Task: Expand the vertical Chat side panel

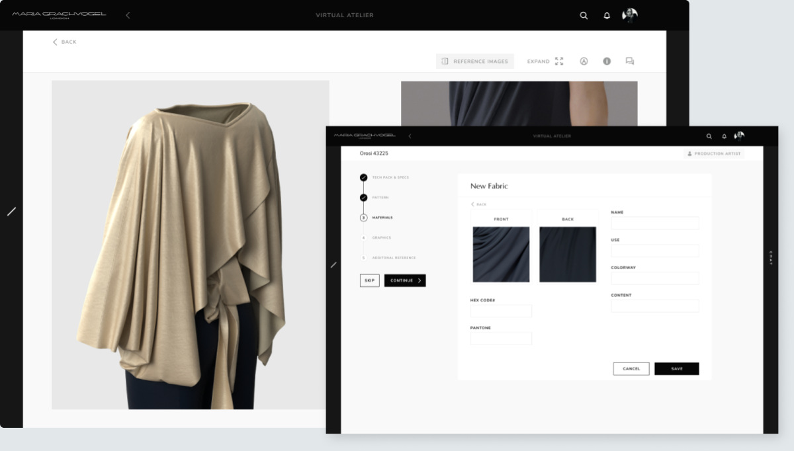Action: (x=771, y=258)
